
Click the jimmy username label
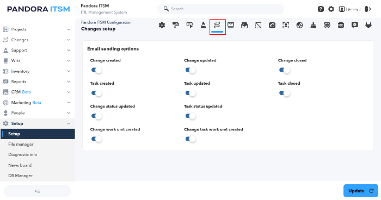[x=353, y=9]
